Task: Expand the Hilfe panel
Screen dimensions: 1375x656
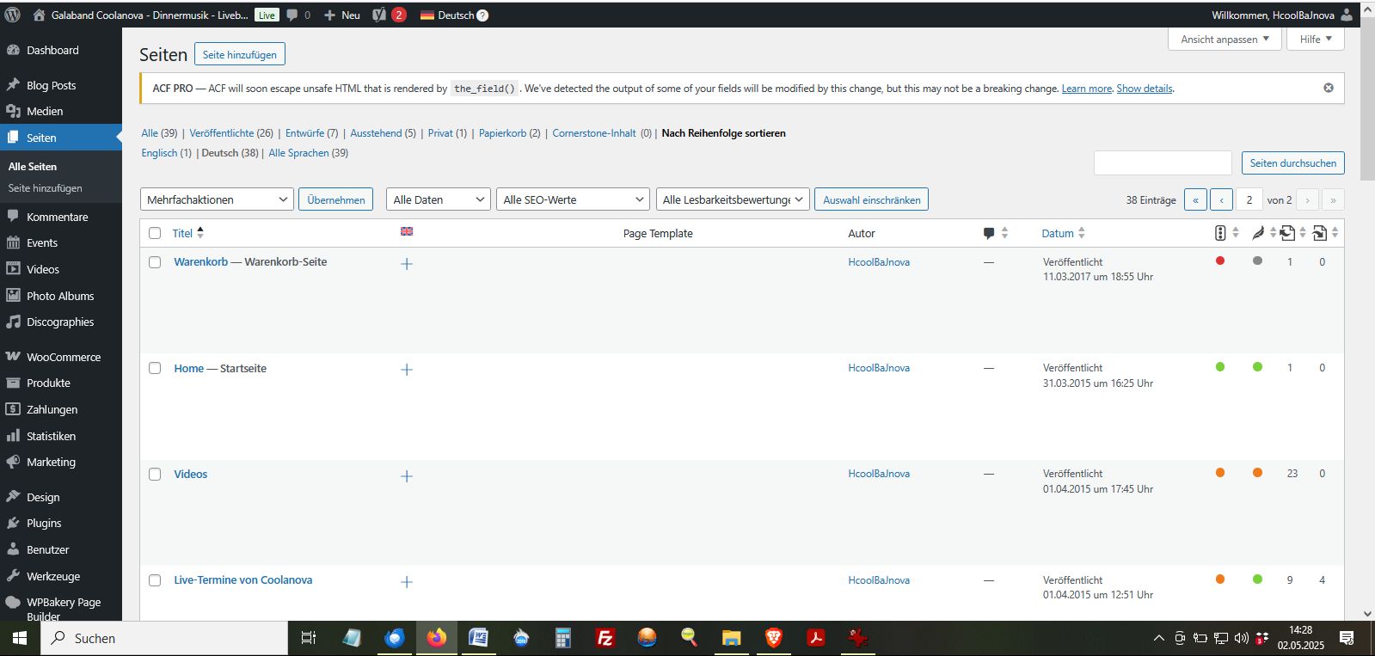Action: [x=1316, y=39]
